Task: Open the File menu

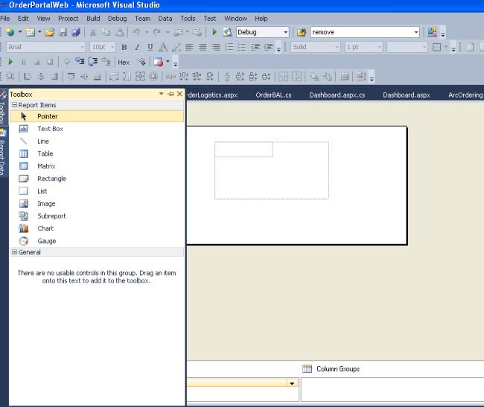Action: (x=5, y=19)
